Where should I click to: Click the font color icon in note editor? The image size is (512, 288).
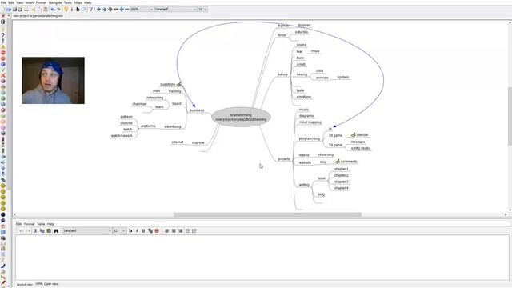click(x=150, y=231)
